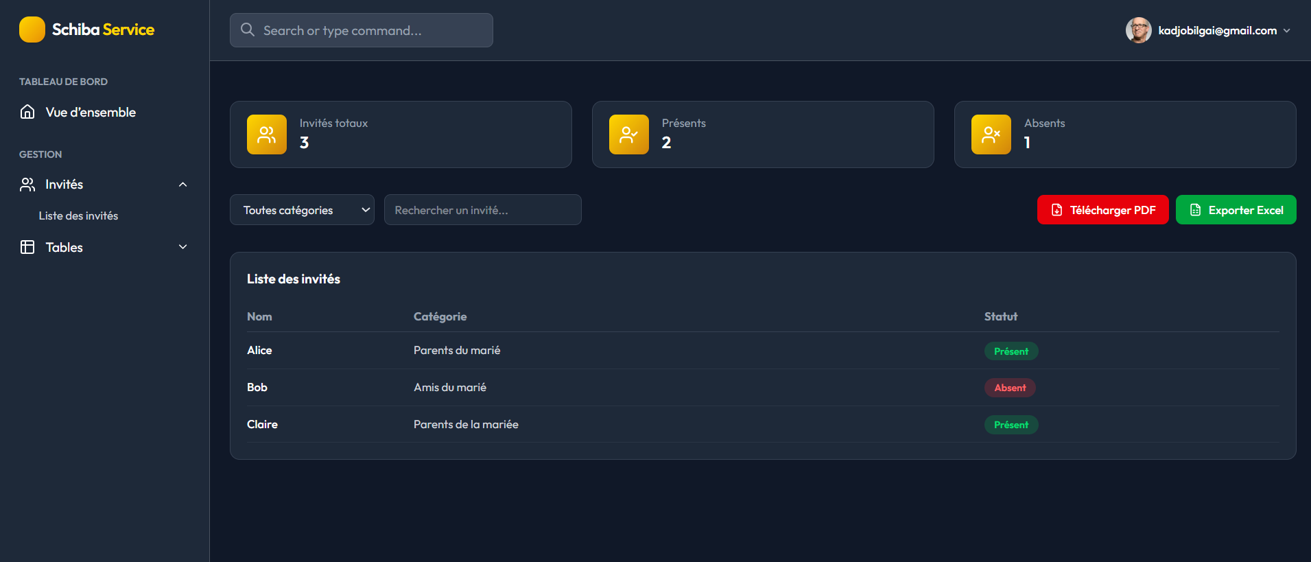Click the present count 2
The width and height of the screenshot is (1311, 562).
pos(666,143)
